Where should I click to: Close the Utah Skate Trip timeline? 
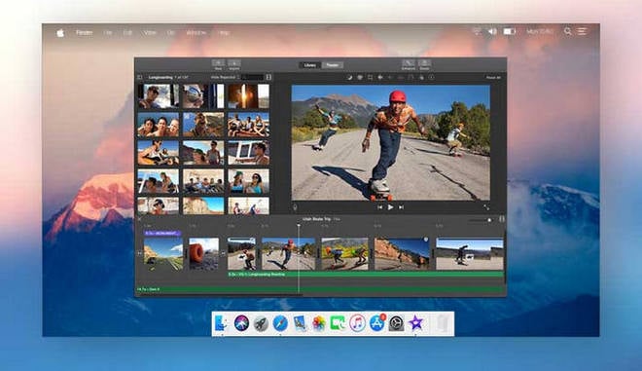pos(140,219)
